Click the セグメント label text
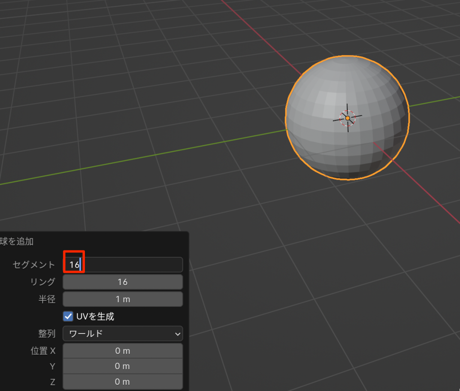Screen dimensions: 460x391 coord(34,265)
